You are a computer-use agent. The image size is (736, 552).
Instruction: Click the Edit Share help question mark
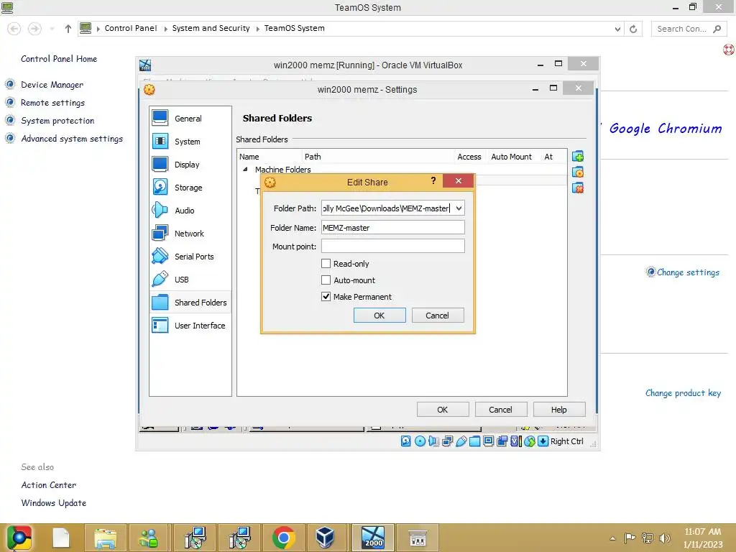click(x=433, y=180)
